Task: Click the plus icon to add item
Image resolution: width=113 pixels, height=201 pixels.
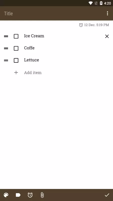Action: coord(16,73)
